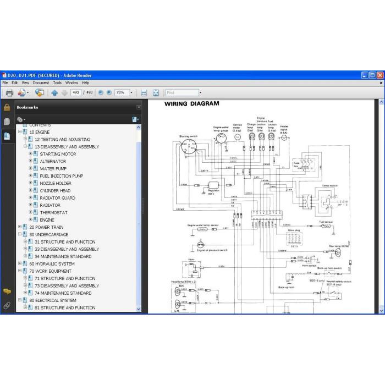Image resolution: width=385 pixels, height=385 pixels.
Task: Open the security padlock panel icon
Action: [x=7, y=107]
